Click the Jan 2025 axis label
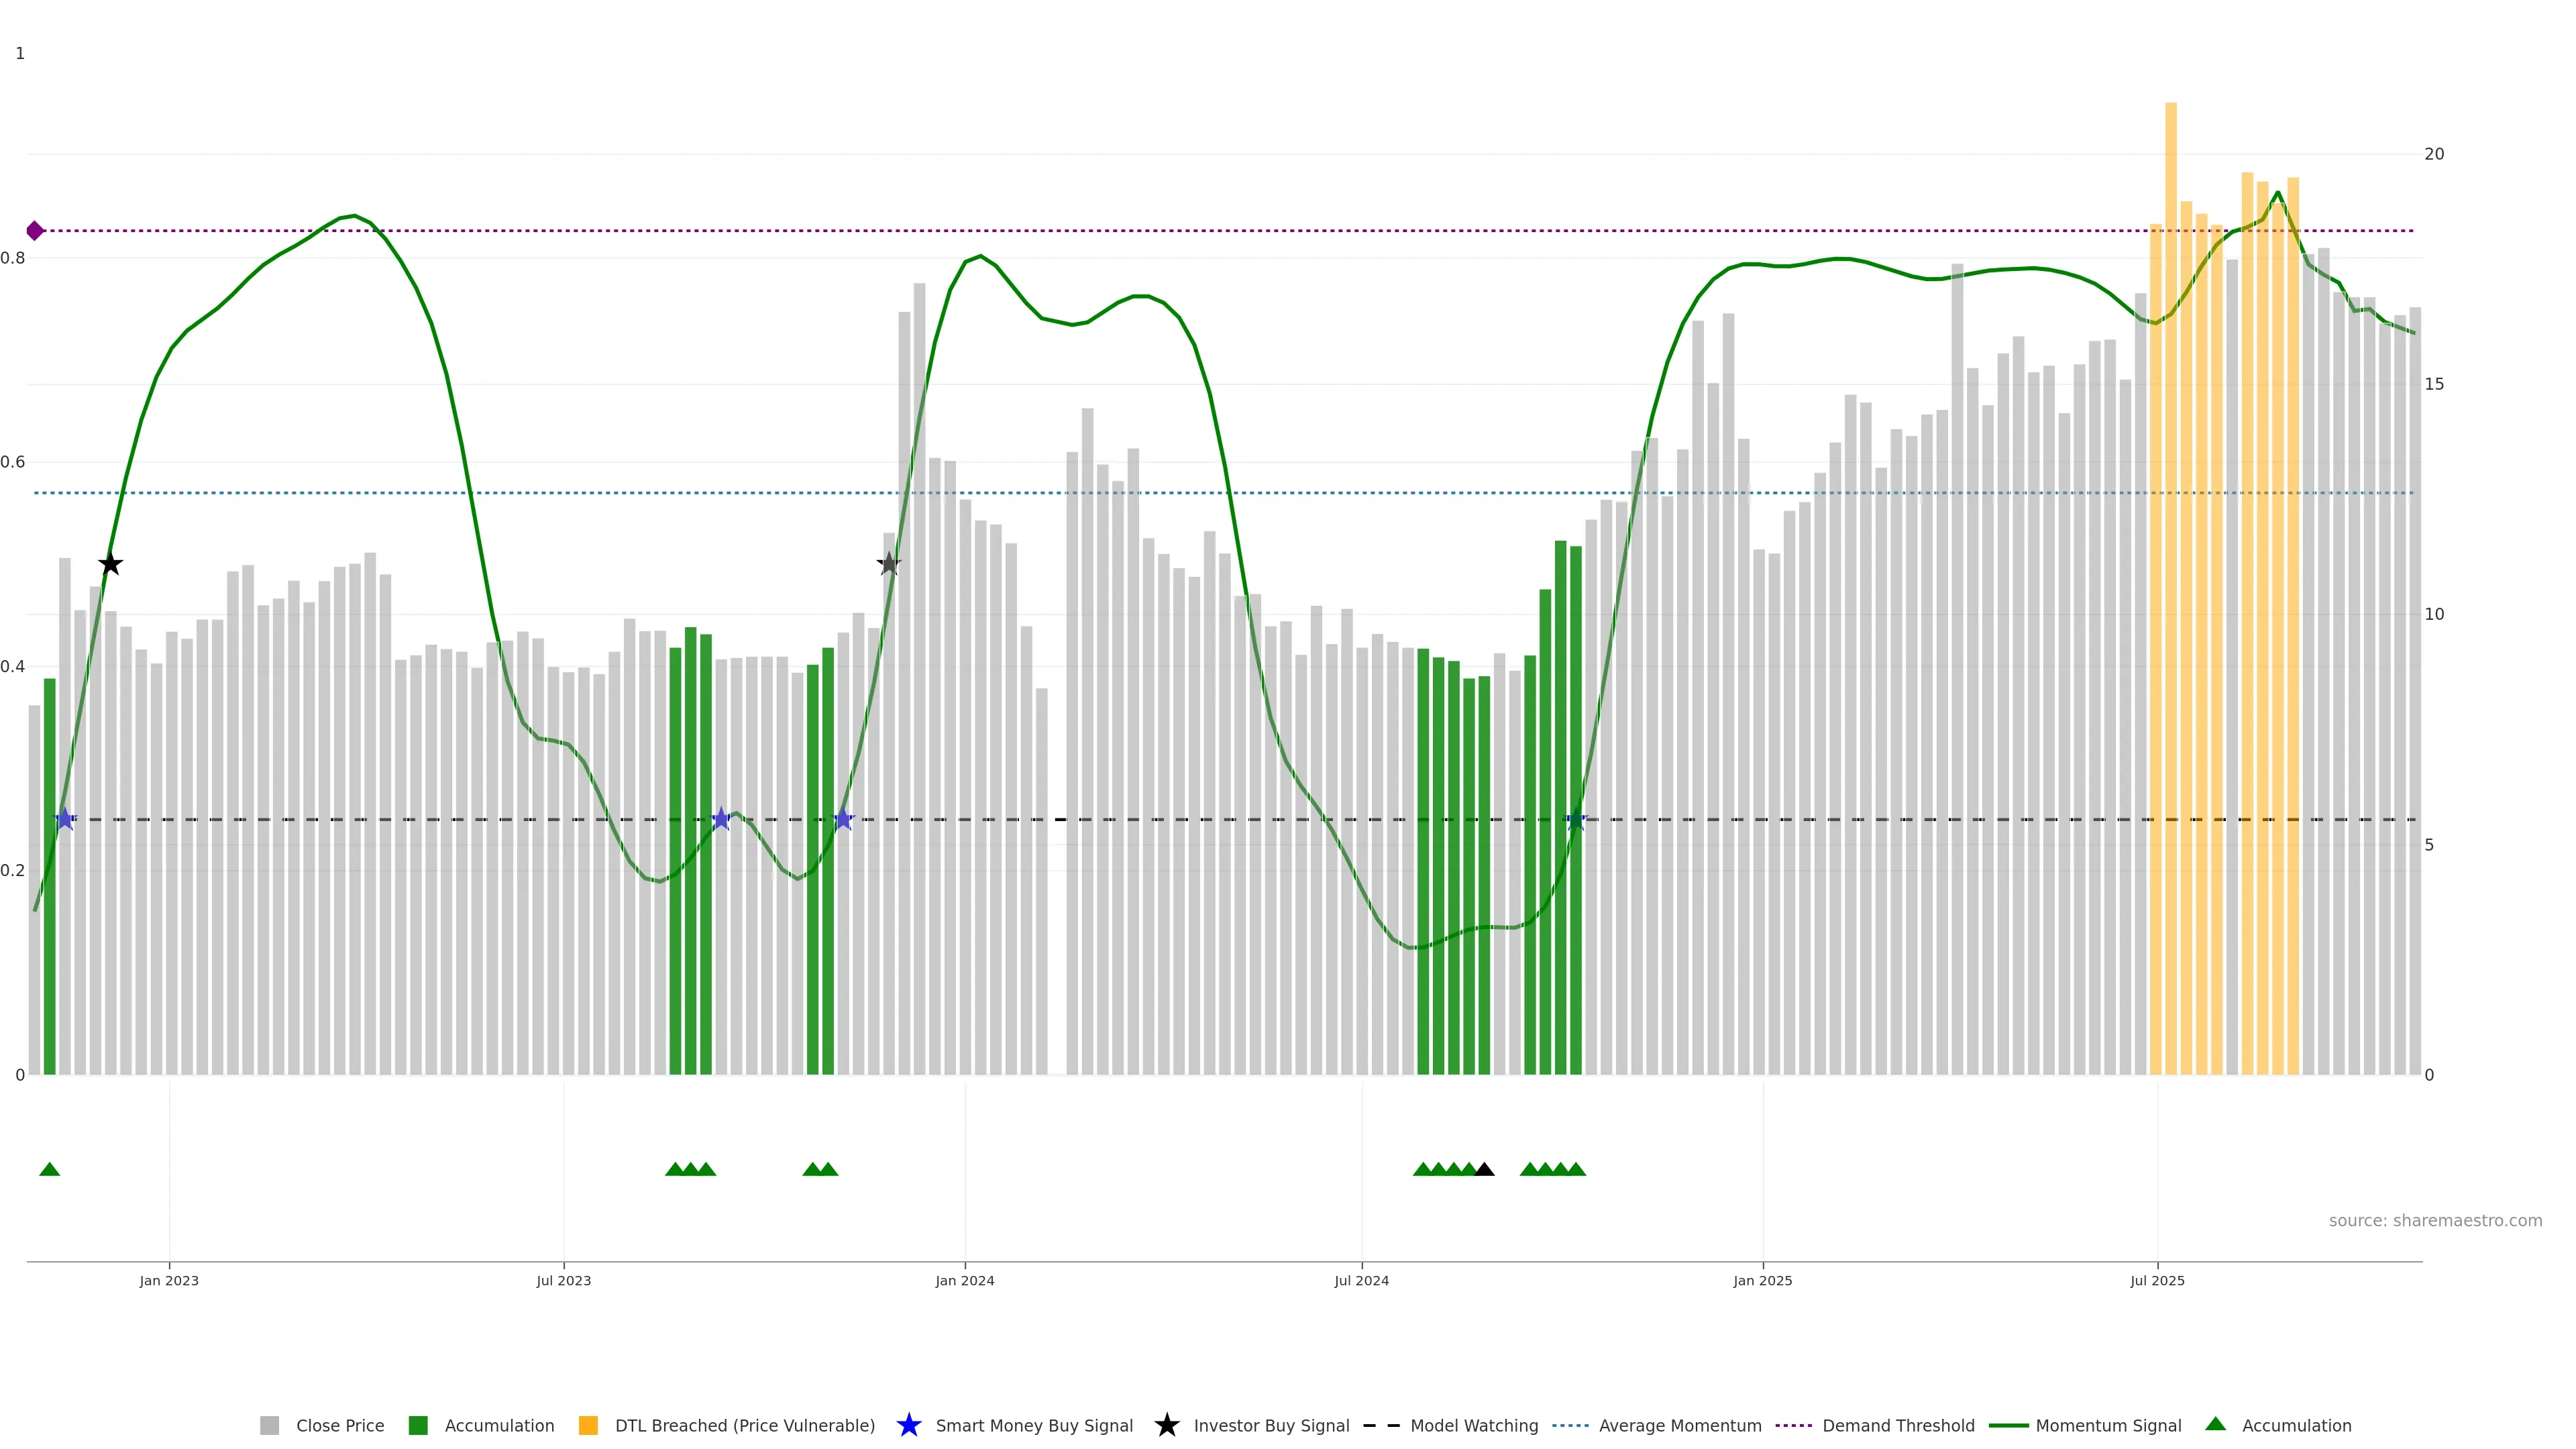The height and width of the screenshot is (1449, 2576). coord(1762,1280)
